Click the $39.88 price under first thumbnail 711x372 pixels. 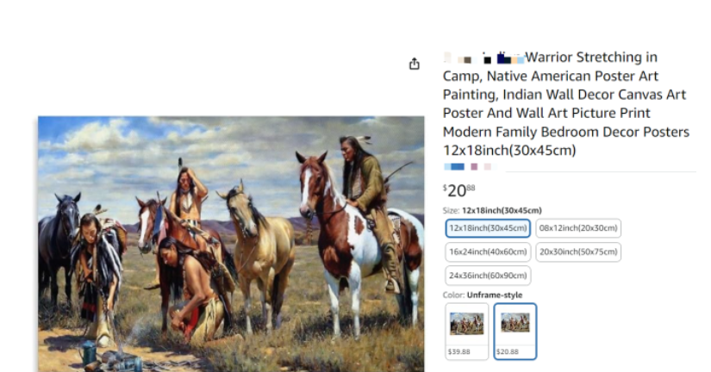pos(458,351)
